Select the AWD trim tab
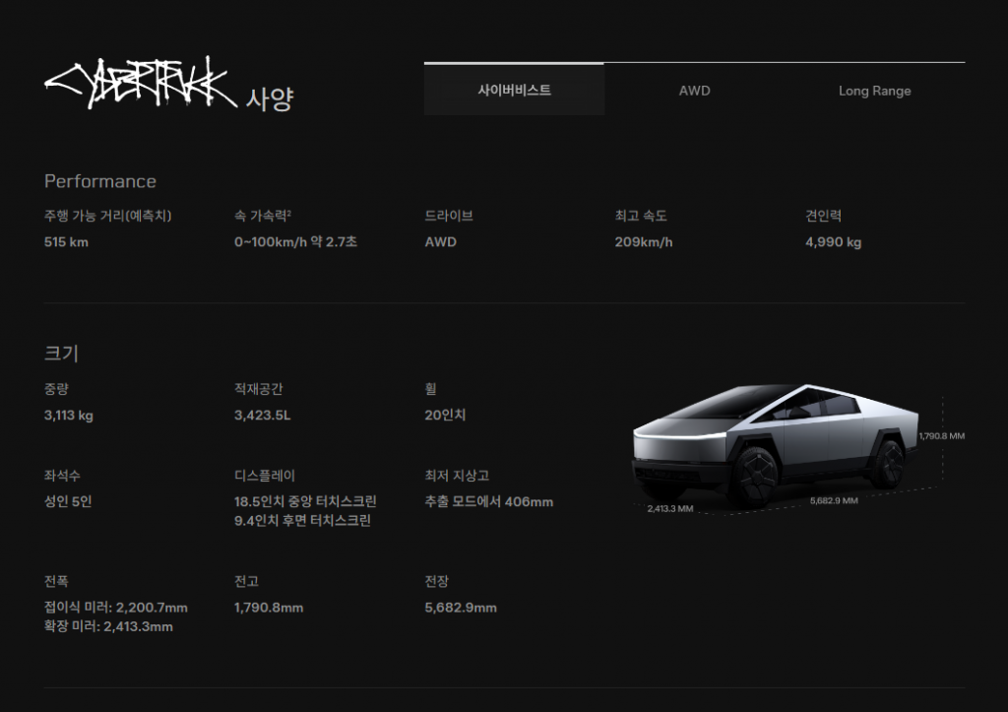The width and height of the screenshot is (1008, 712). coord(694,91)
